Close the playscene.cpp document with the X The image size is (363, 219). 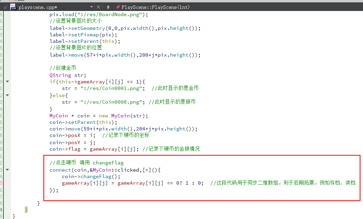coord(98,7)
